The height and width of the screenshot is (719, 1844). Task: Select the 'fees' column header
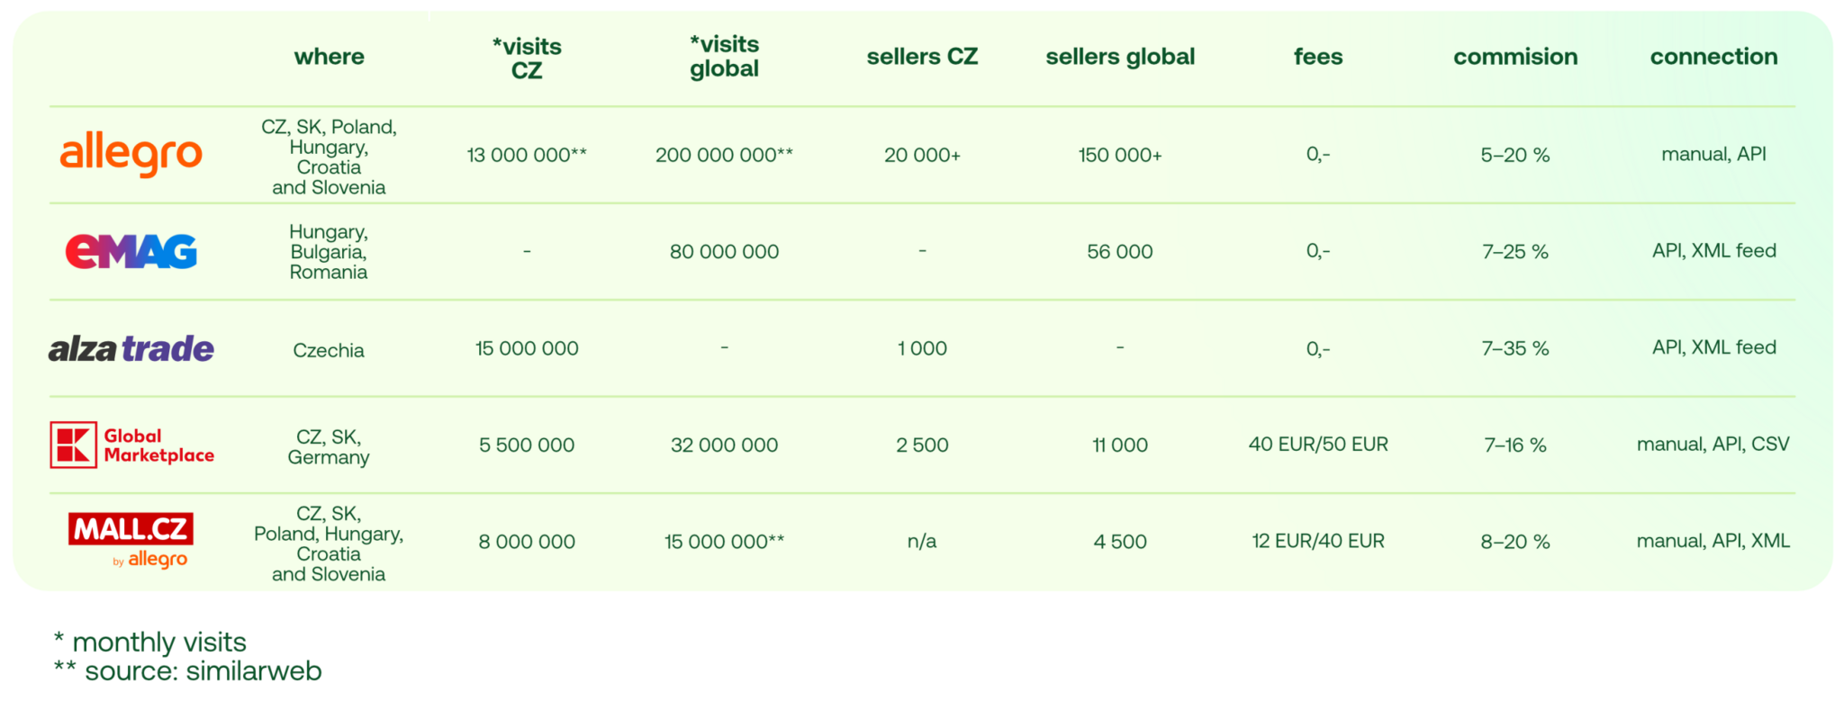(1318, 57)
